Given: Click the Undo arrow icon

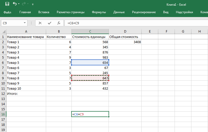Looking at the screenshot, I should pyautogui.click(x=15, y=4).
